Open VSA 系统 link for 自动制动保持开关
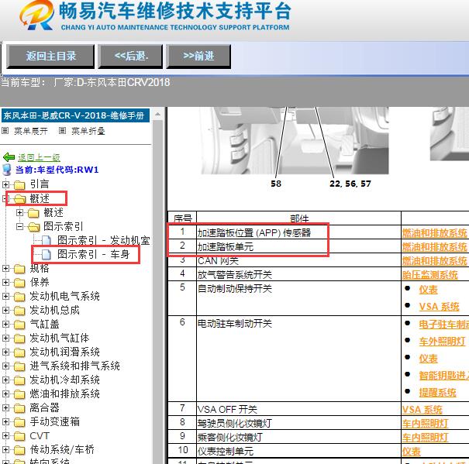 click(439, 307)
